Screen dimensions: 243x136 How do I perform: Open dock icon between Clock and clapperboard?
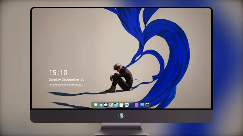[x=111, y=105]
